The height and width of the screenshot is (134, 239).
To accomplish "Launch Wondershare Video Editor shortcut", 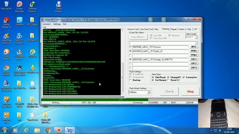I will coord(19,70).
